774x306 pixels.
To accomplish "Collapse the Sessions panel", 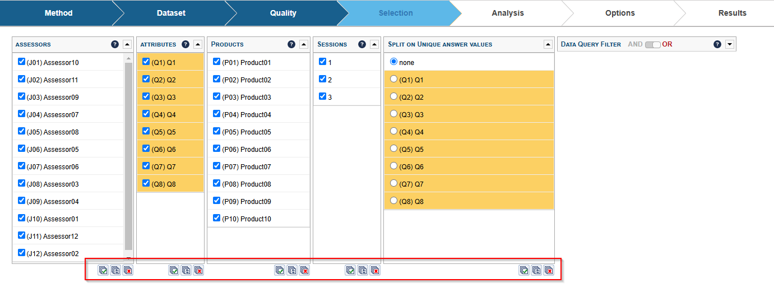I will point(374,44).
